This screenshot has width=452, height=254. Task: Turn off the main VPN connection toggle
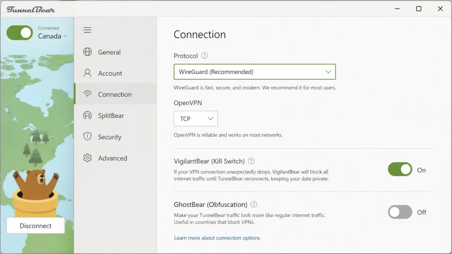click(x=20, y=33)
